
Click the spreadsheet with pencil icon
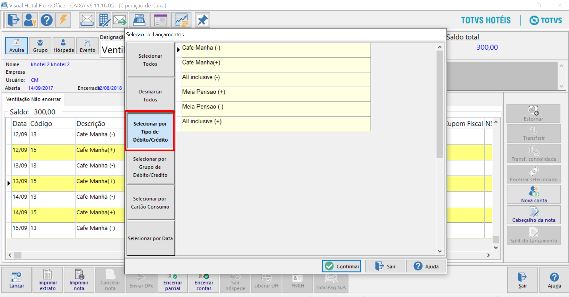coord(104,20)
